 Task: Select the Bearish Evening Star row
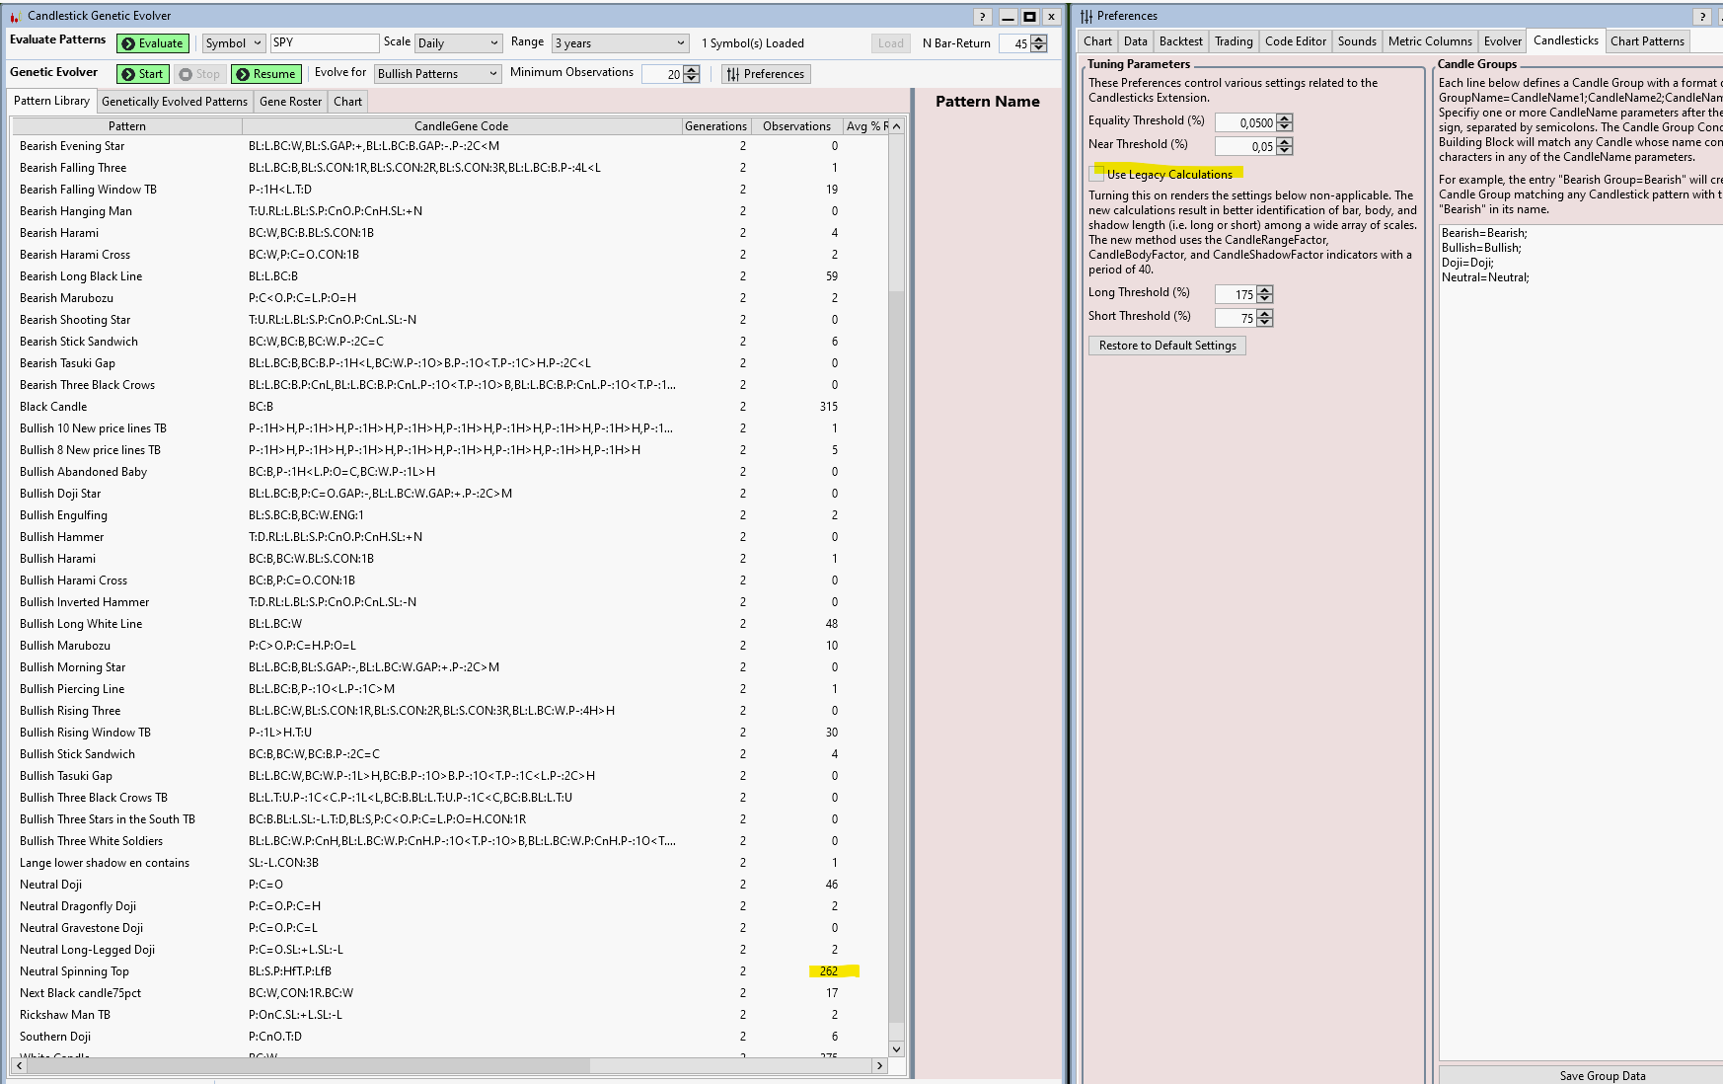coord(449,146)
